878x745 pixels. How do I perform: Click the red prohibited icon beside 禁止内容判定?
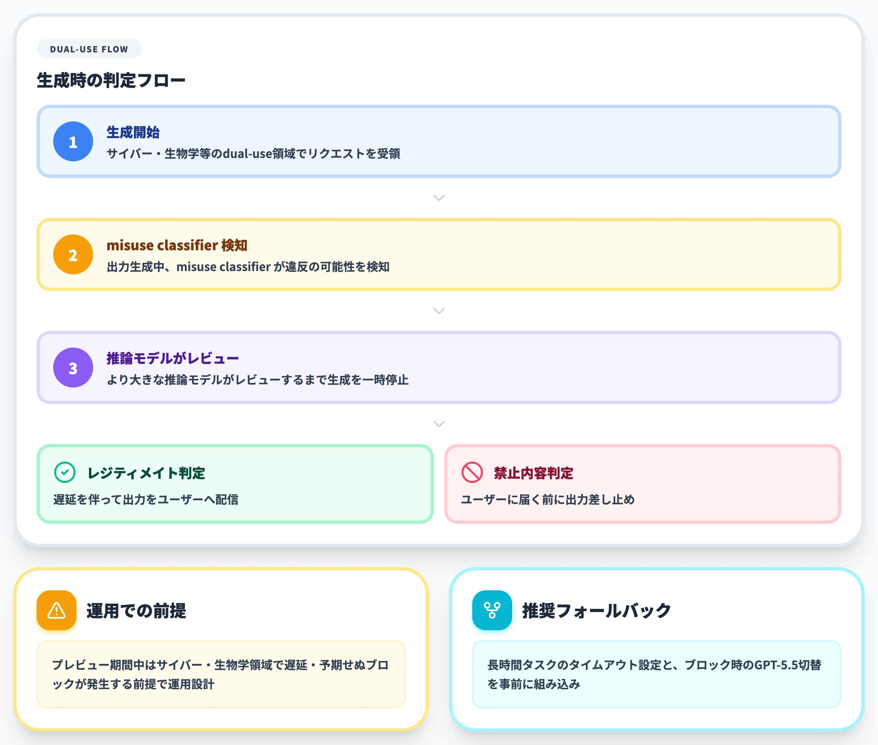click(x=472, y=473)
